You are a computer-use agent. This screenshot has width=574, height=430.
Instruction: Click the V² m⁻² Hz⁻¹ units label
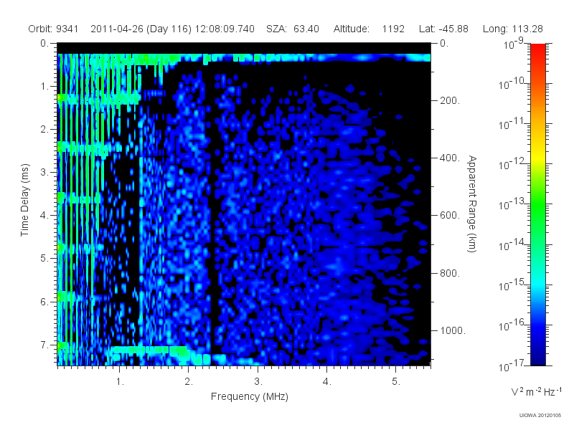pyautogui.click(x=536, y=391)
